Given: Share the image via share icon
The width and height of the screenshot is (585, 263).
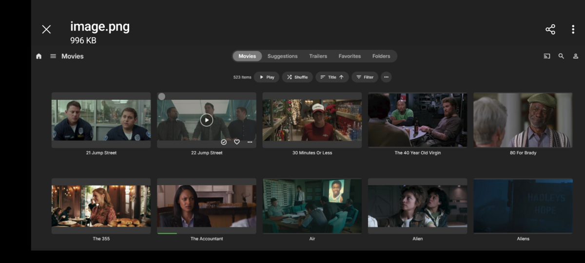Looking at the screenshot, I should click(x=550, y=29).
